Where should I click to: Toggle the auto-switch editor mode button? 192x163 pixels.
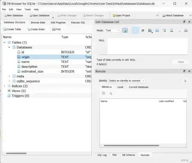click(x=125, y=30)
